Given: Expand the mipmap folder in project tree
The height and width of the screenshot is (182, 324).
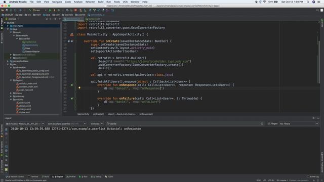Looking at the screenshot, I should pyautogui.click(x=11, y=97).
